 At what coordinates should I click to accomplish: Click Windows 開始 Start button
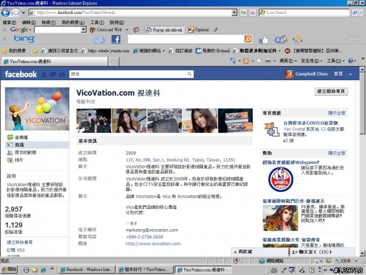coord(9,270)
